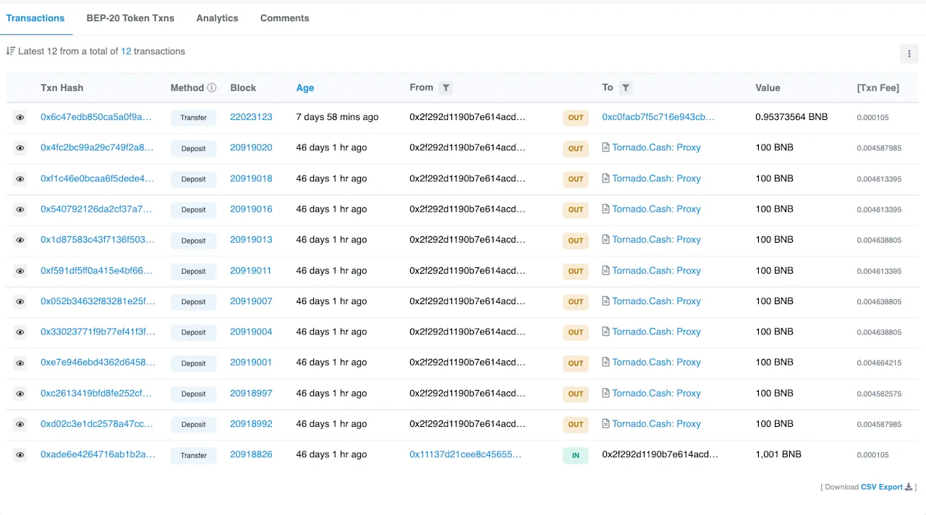Viewport: 926px width, 515px height.
Task: Click contract icon in block 20919011 row
Action: pyautogui.click(x=606, y=270)
